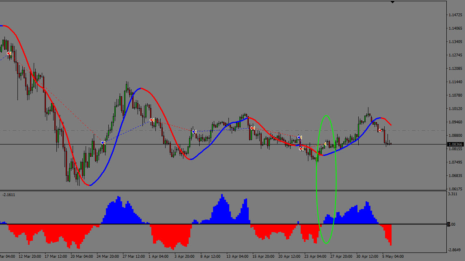
Task: Click the -2.1611 indicator value label
Action: (x=9, y=195)
